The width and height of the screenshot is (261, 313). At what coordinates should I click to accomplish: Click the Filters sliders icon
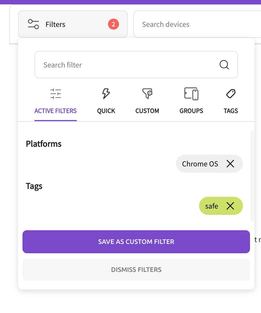[x=33, y=24]
